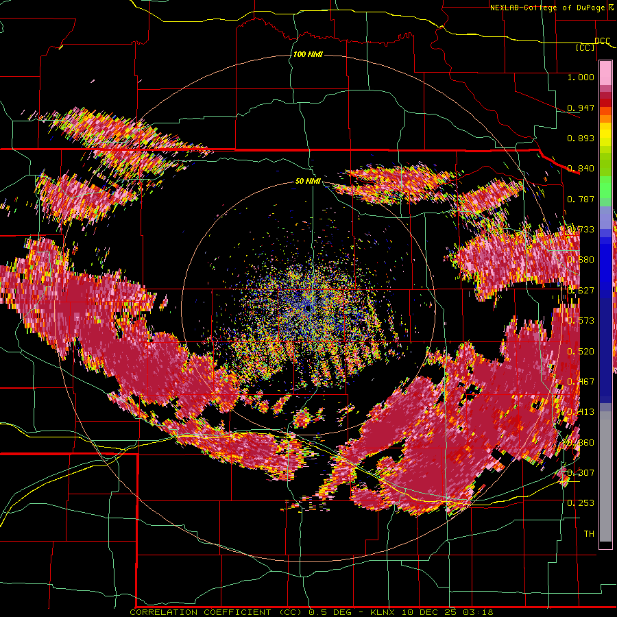
Task: Click the "100 NMI" range ring label
Action: (x=308, y=54)
